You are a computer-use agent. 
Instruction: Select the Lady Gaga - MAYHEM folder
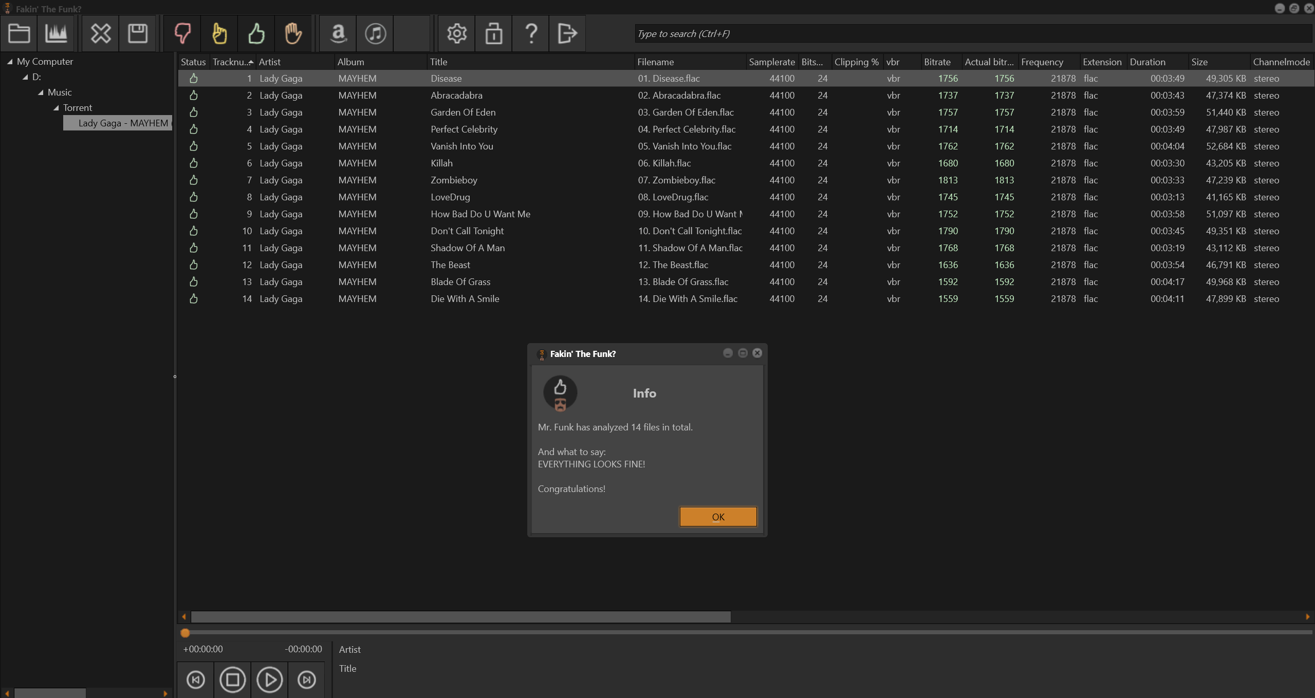click(x=123, y=123)
